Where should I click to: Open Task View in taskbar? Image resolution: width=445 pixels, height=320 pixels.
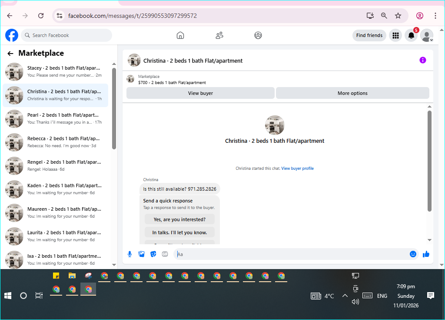tap(39, 296)
